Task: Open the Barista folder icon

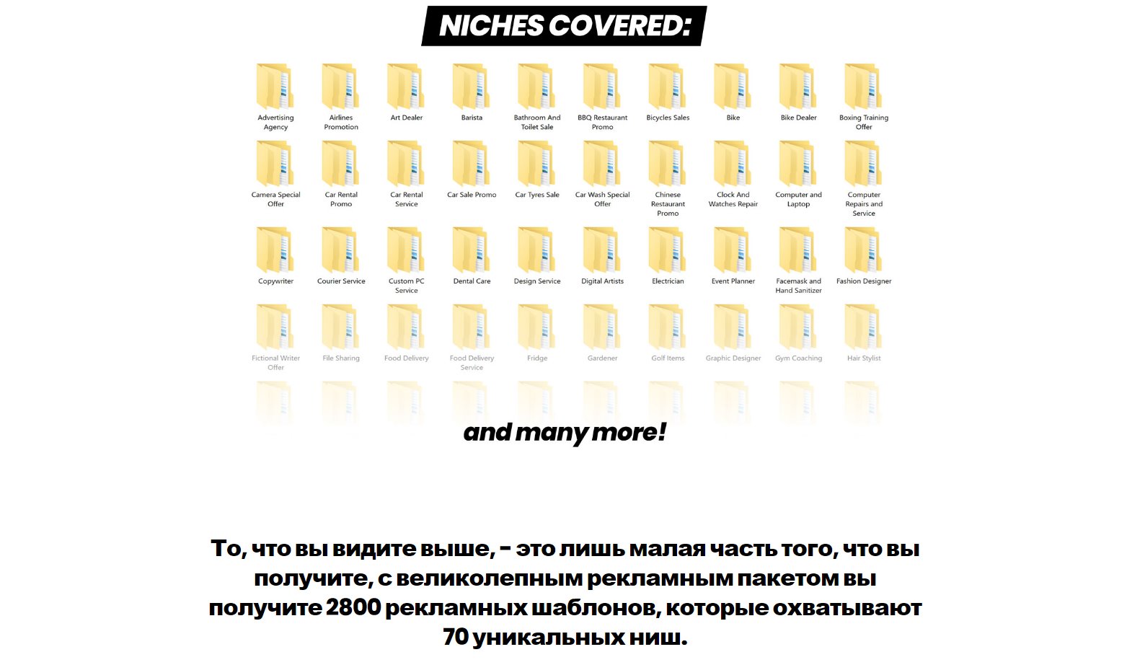Action: pyautogui.click(x=472, y=87)
